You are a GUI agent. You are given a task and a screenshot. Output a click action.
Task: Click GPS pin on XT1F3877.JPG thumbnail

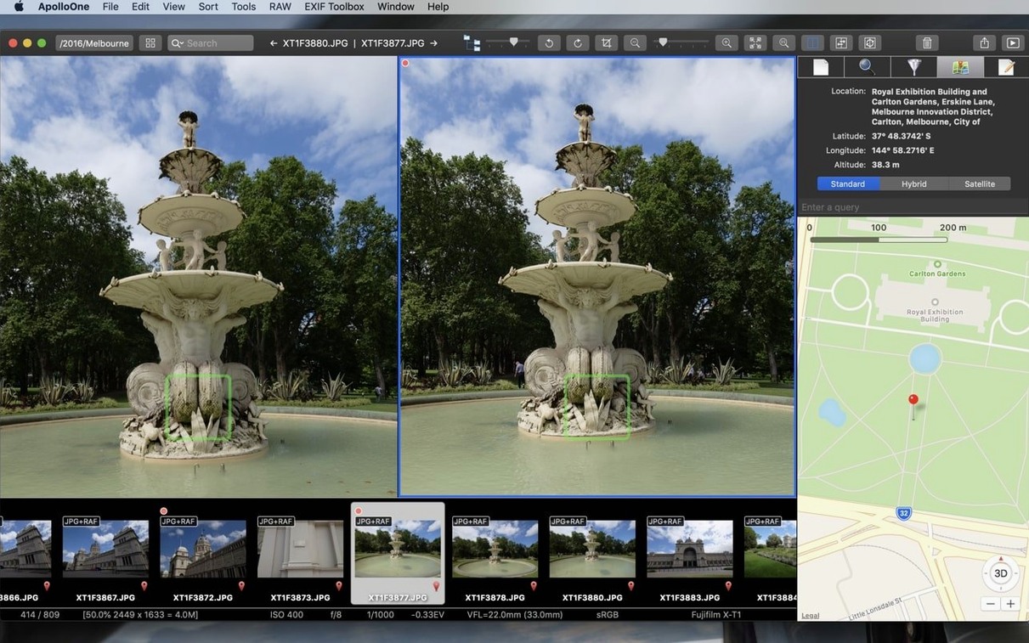click(437, 586)
